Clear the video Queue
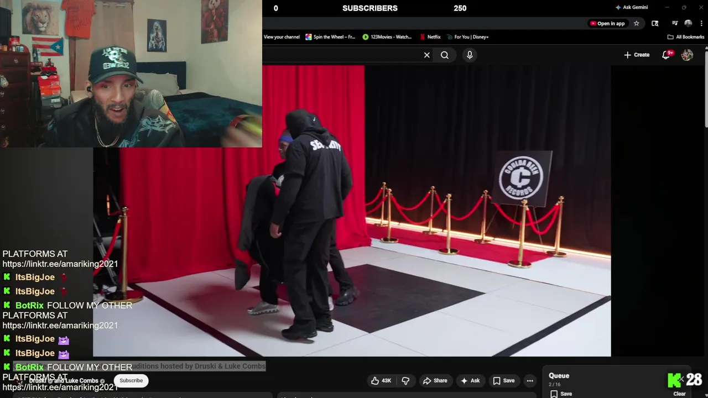This screenshot has height=398, width=708. [679, 394]
